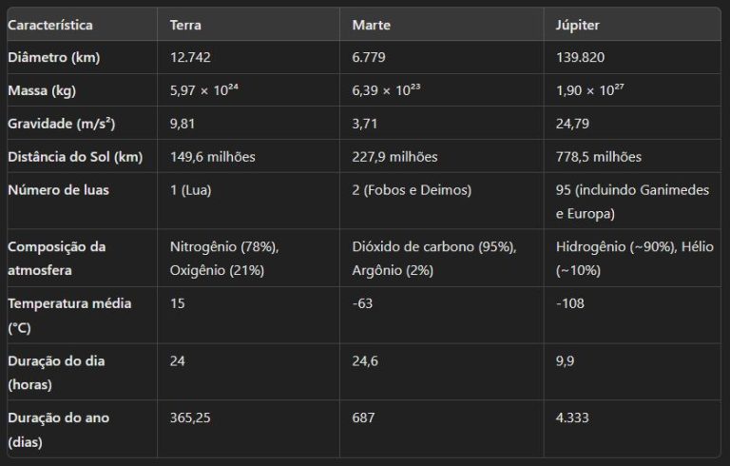Click the "1 (Lua)" cell
The height and width of the screenshot is (466, 730).
pyautogui.click(x=190, y=190)
